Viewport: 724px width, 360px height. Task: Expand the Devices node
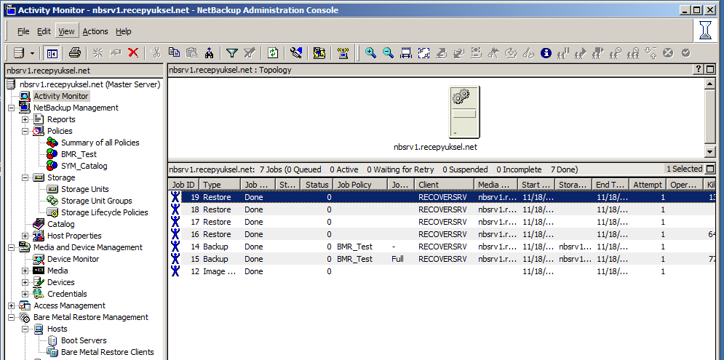[25, 282]
